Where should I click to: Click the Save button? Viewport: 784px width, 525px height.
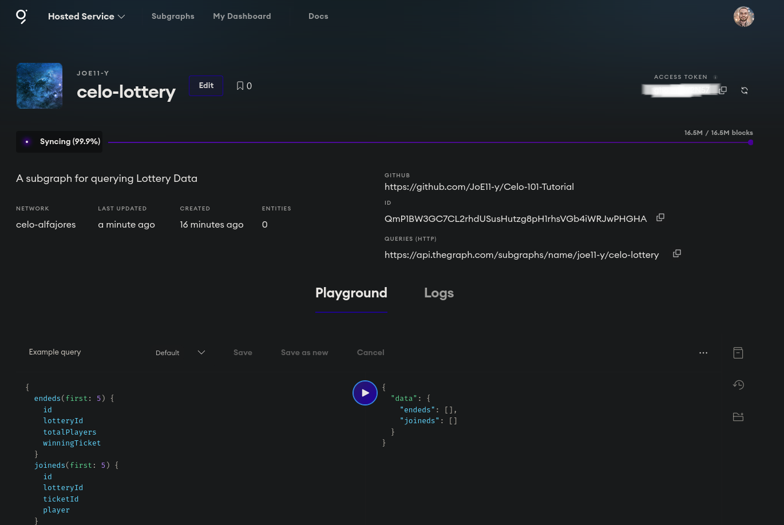pos(243,353)
